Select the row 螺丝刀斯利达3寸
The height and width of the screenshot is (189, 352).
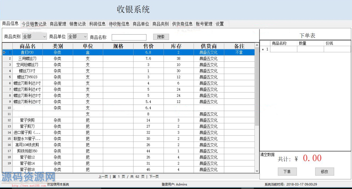click(129, 83)
